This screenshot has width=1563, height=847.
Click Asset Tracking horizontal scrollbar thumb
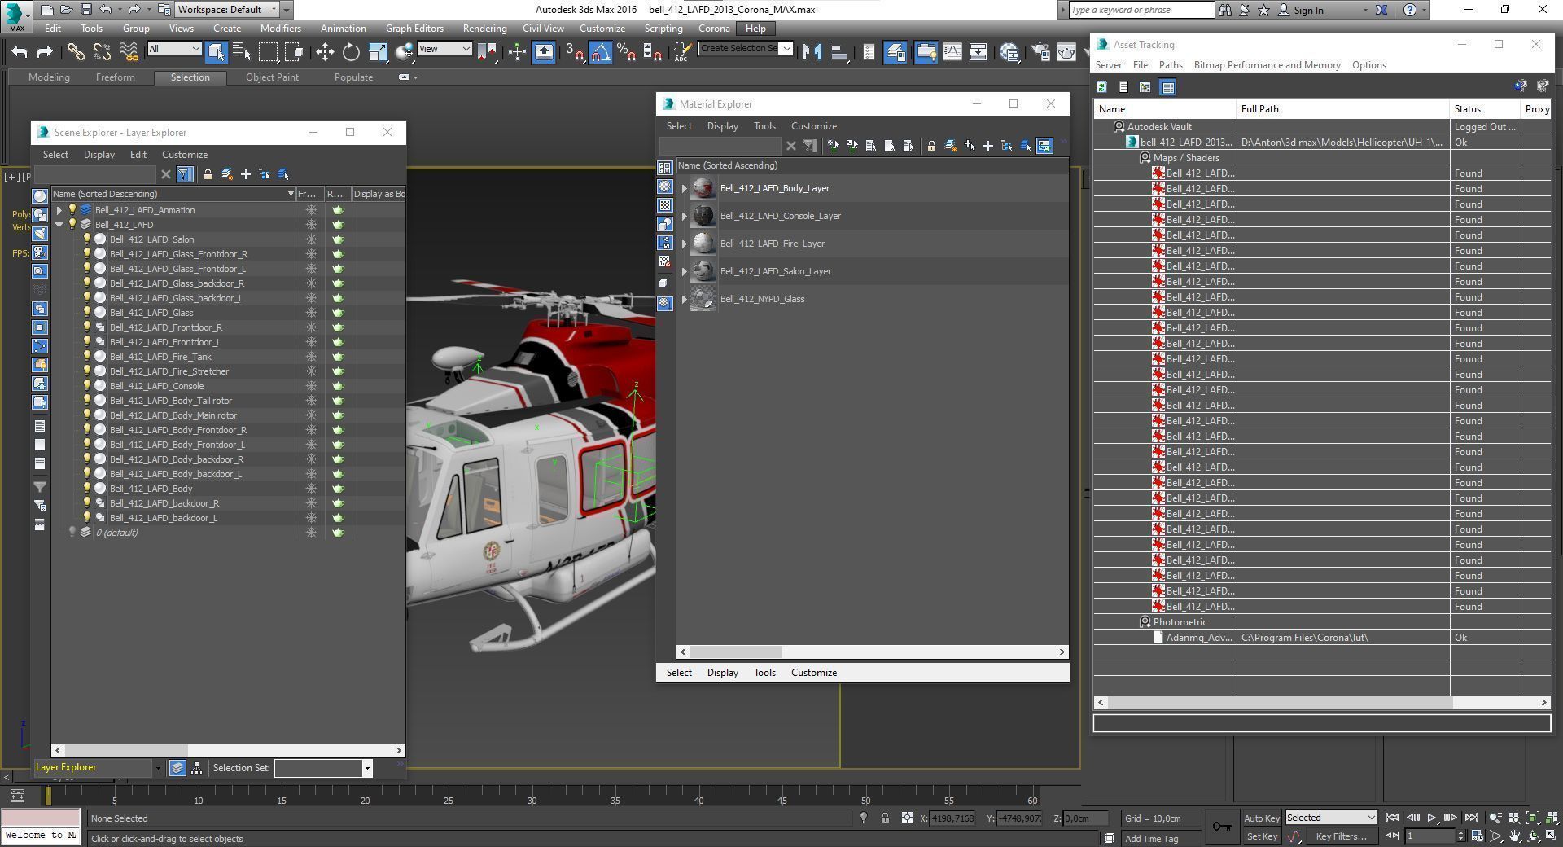pos(1279,702)
